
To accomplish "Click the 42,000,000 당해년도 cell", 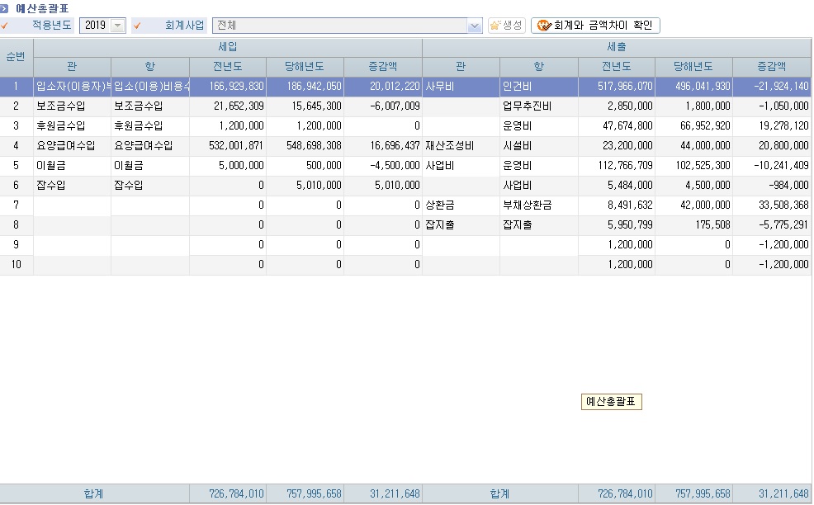I will point(694,205).
